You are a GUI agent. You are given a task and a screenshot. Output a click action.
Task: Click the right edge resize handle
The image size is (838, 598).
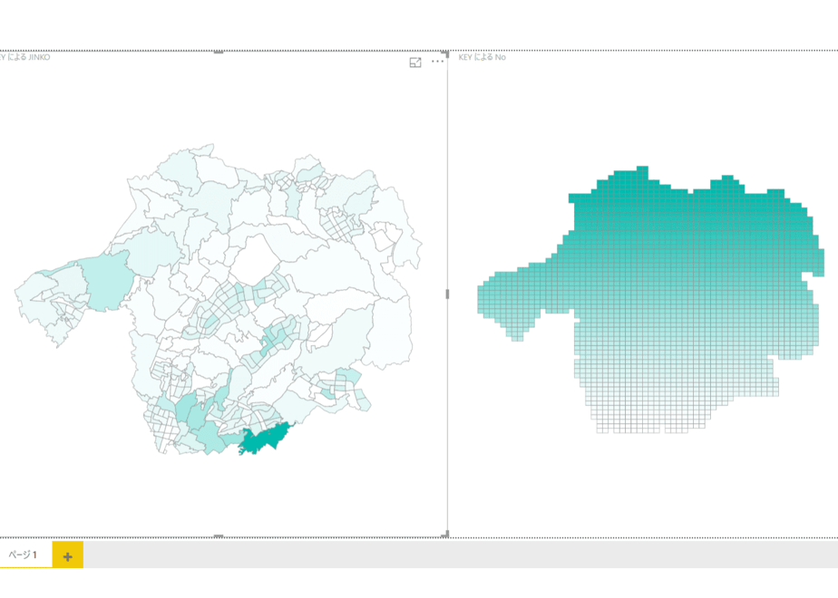pyautogui.click(x=447, y=294)
